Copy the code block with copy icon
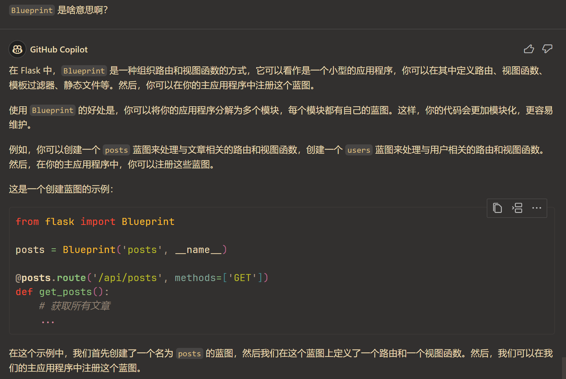 [497, 208]
